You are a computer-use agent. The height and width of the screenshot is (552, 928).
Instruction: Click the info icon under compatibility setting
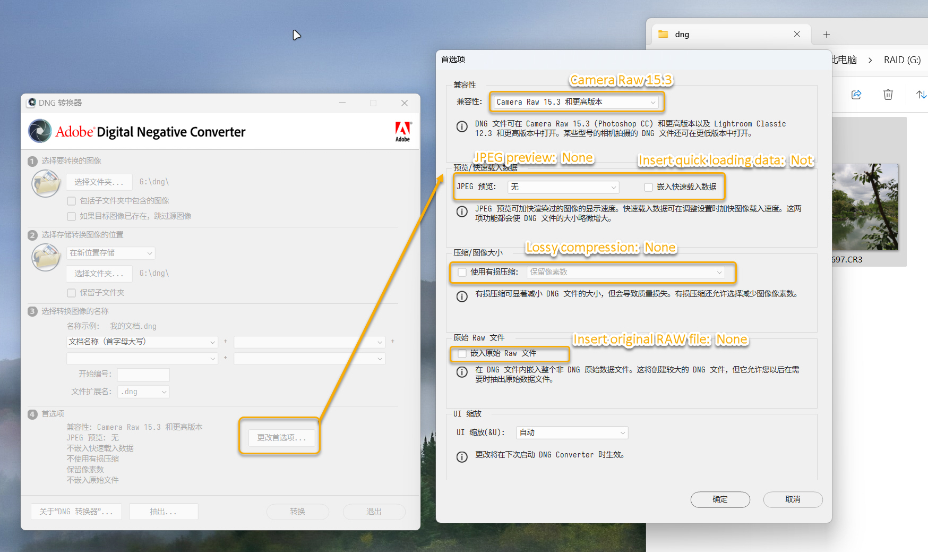tap(462, 126)
